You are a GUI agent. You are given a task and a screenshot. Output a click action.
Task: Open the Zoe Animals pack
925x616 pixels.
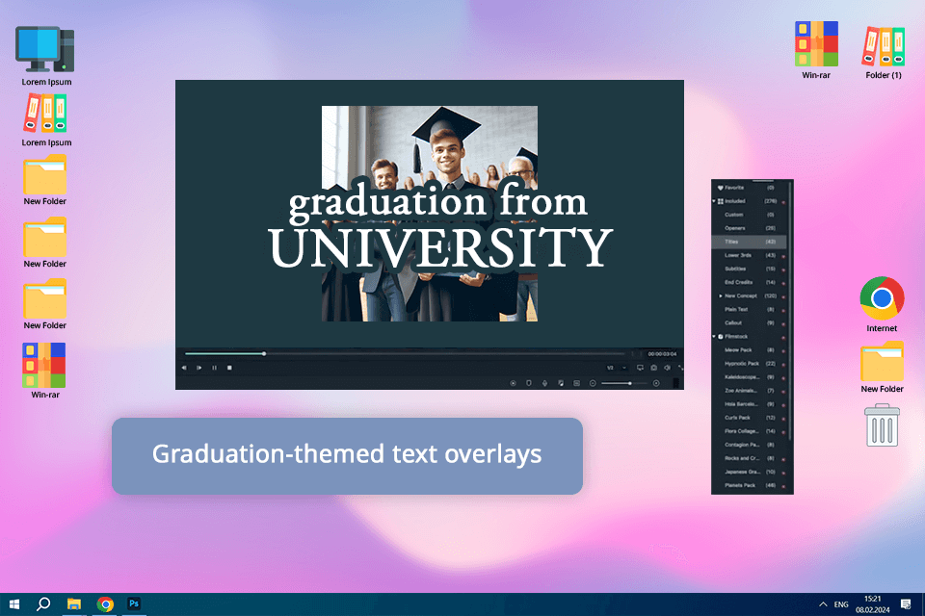tap(750, 391)
